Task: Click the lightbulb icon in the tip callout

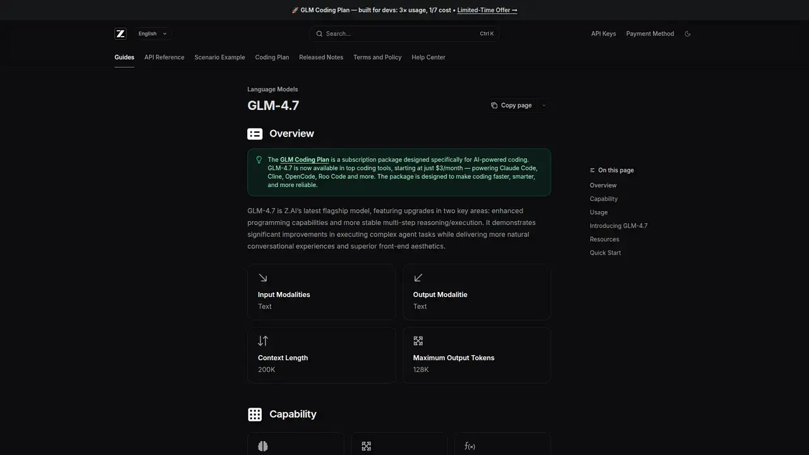Action: pyautogui.click(x=259, y=159)
